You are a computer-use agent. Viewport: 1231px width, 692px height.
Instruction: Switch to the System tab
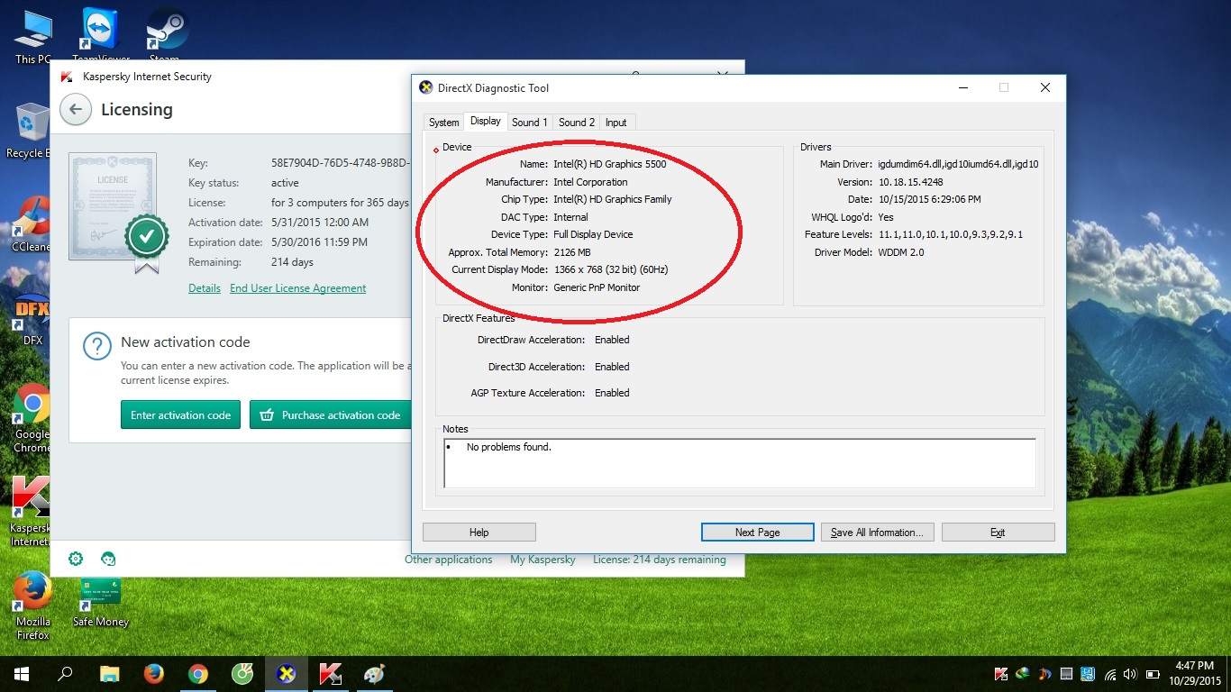click(x=443, y=123)
